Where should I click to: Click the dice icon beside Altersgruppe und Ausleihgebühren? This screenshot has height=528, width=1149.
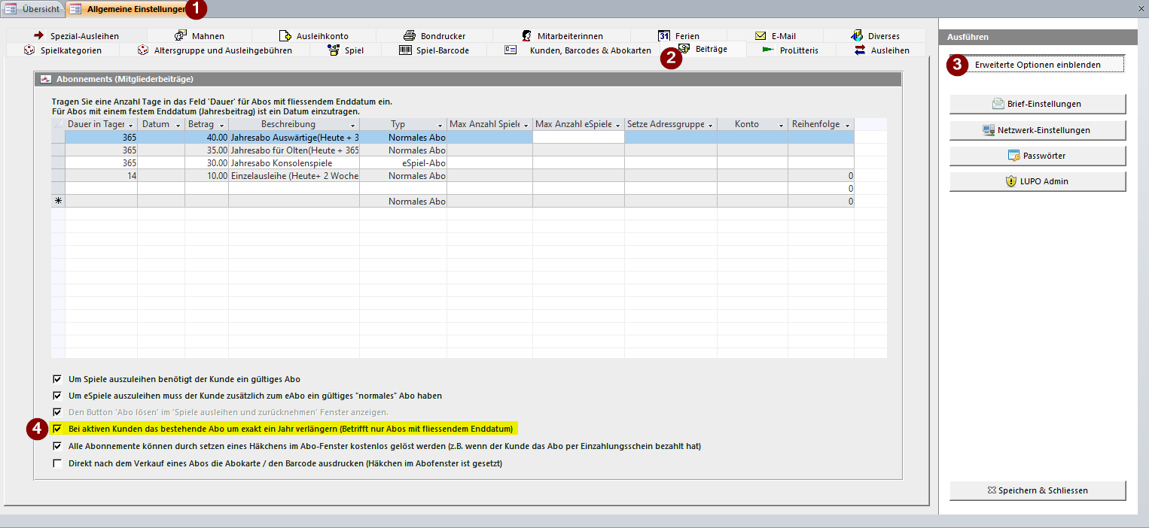pyautogui.click(x=142, y=50)
